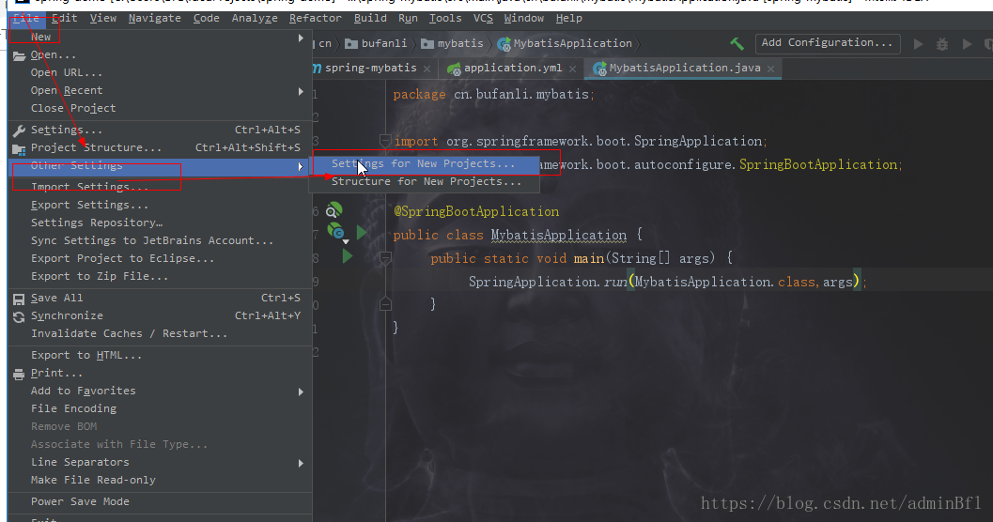The image size is (993, 522).
Task: Click the Spring bean gutter icon on line 6
Action: [334, 209]
